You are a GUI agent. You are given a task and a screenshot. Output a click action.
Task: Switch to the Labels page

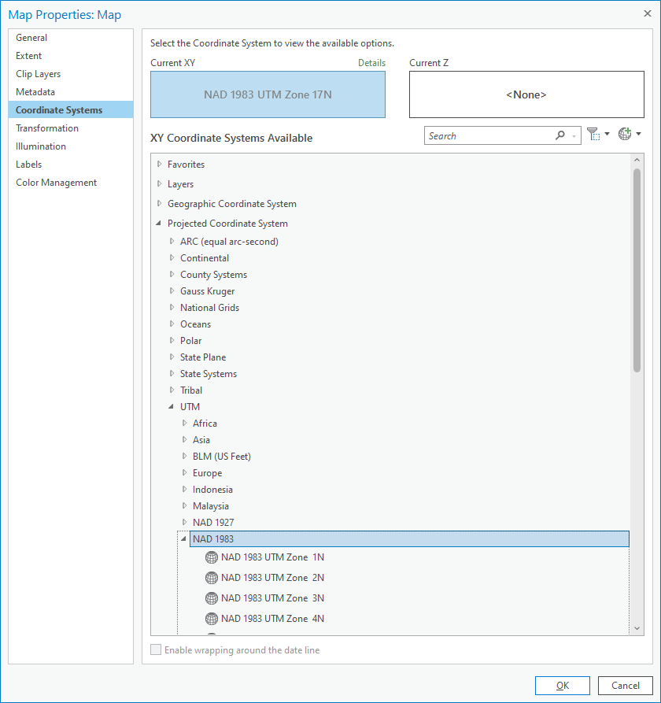coord(28,164)
